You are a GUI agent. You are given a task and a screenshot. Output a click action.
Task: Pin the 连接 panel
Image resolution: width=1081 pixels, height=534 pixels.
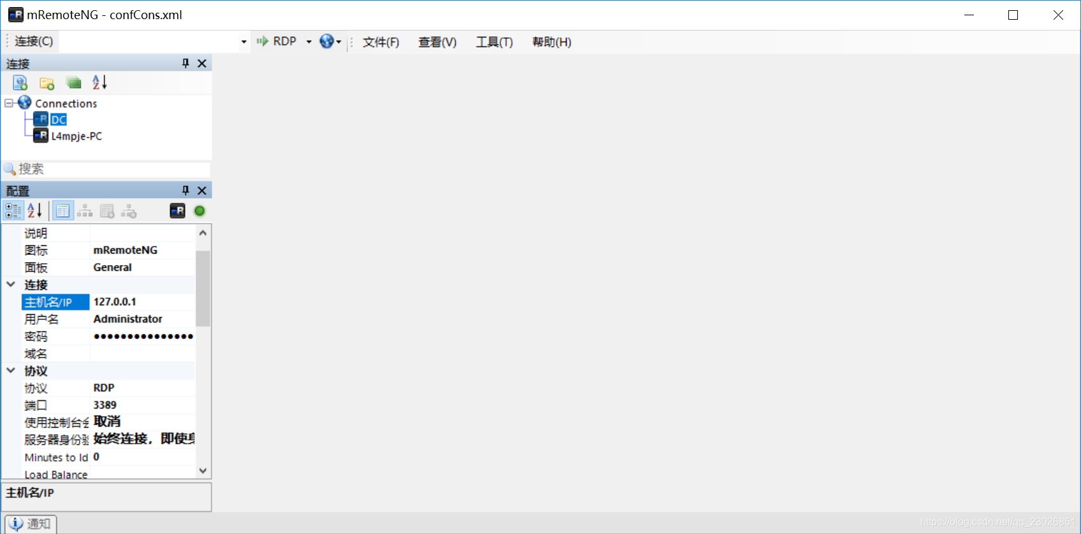pos(185,63)
